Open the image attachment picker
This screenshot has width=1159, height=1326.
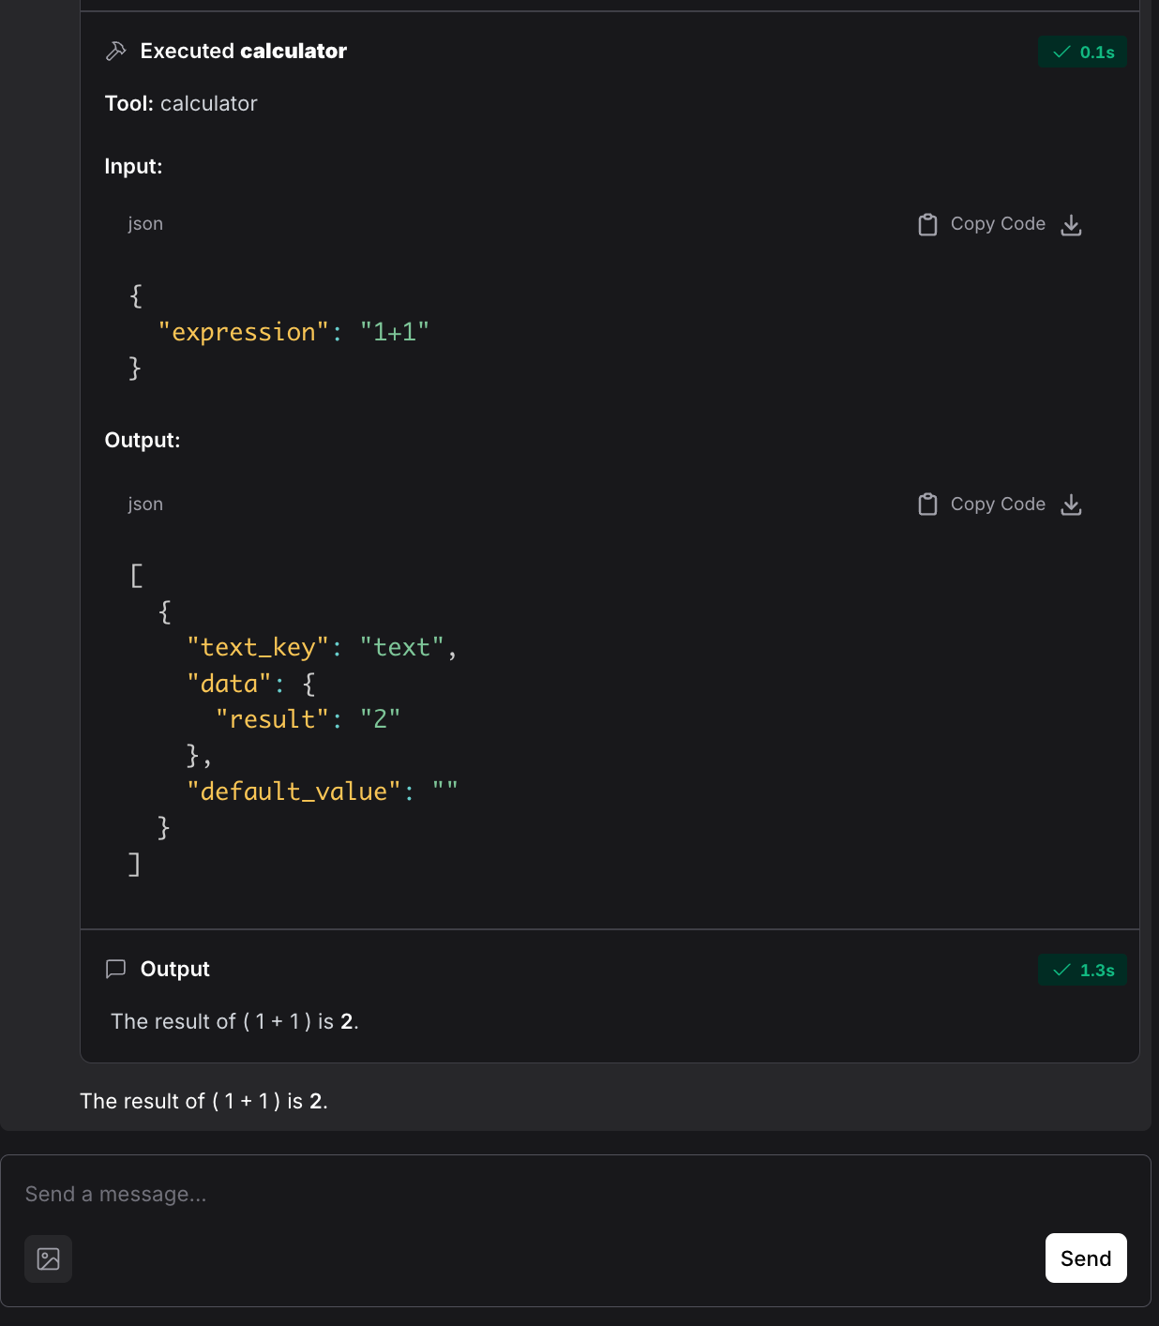[48, 1258]
